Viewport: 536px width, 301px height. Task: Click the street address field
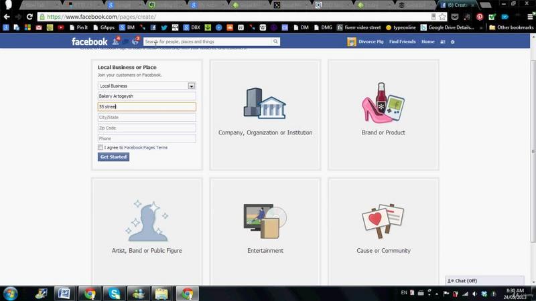coord(147,107)
